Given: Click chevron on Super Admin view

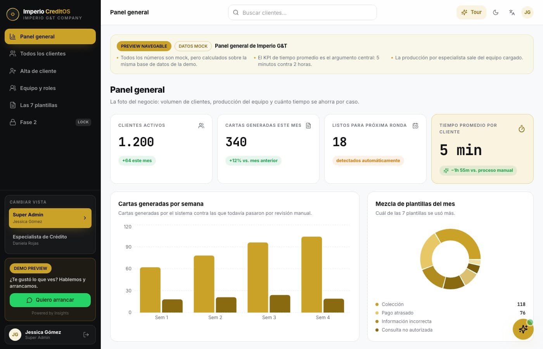Looking at the screenshot, I should tap(85, 218).
